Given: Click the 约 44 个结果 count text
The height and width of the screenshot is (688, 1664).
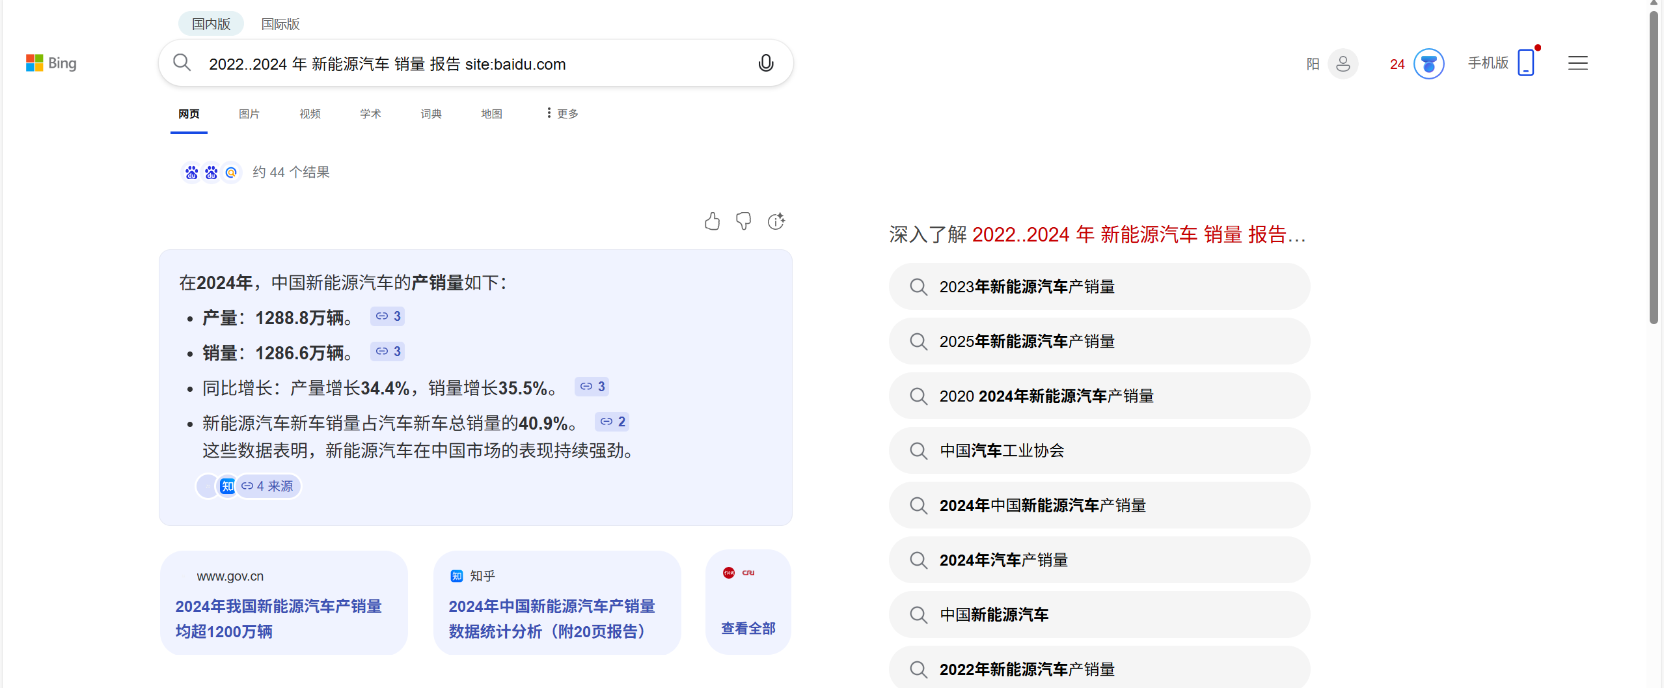Looking at the screenshot, I should coord(291,172).
